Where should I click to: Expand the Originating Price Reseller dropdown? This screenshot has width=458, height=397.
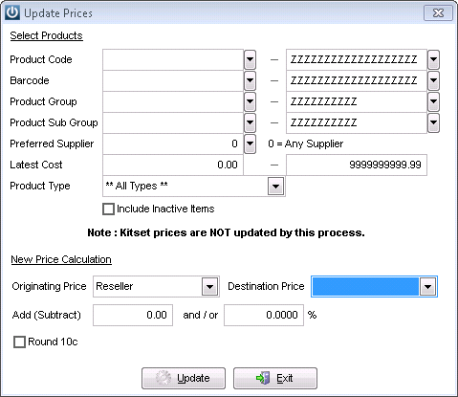209,287
